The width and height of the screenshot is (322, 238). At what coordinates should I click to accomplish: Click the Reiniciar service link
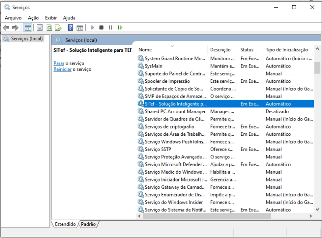(x=62, y=70)
